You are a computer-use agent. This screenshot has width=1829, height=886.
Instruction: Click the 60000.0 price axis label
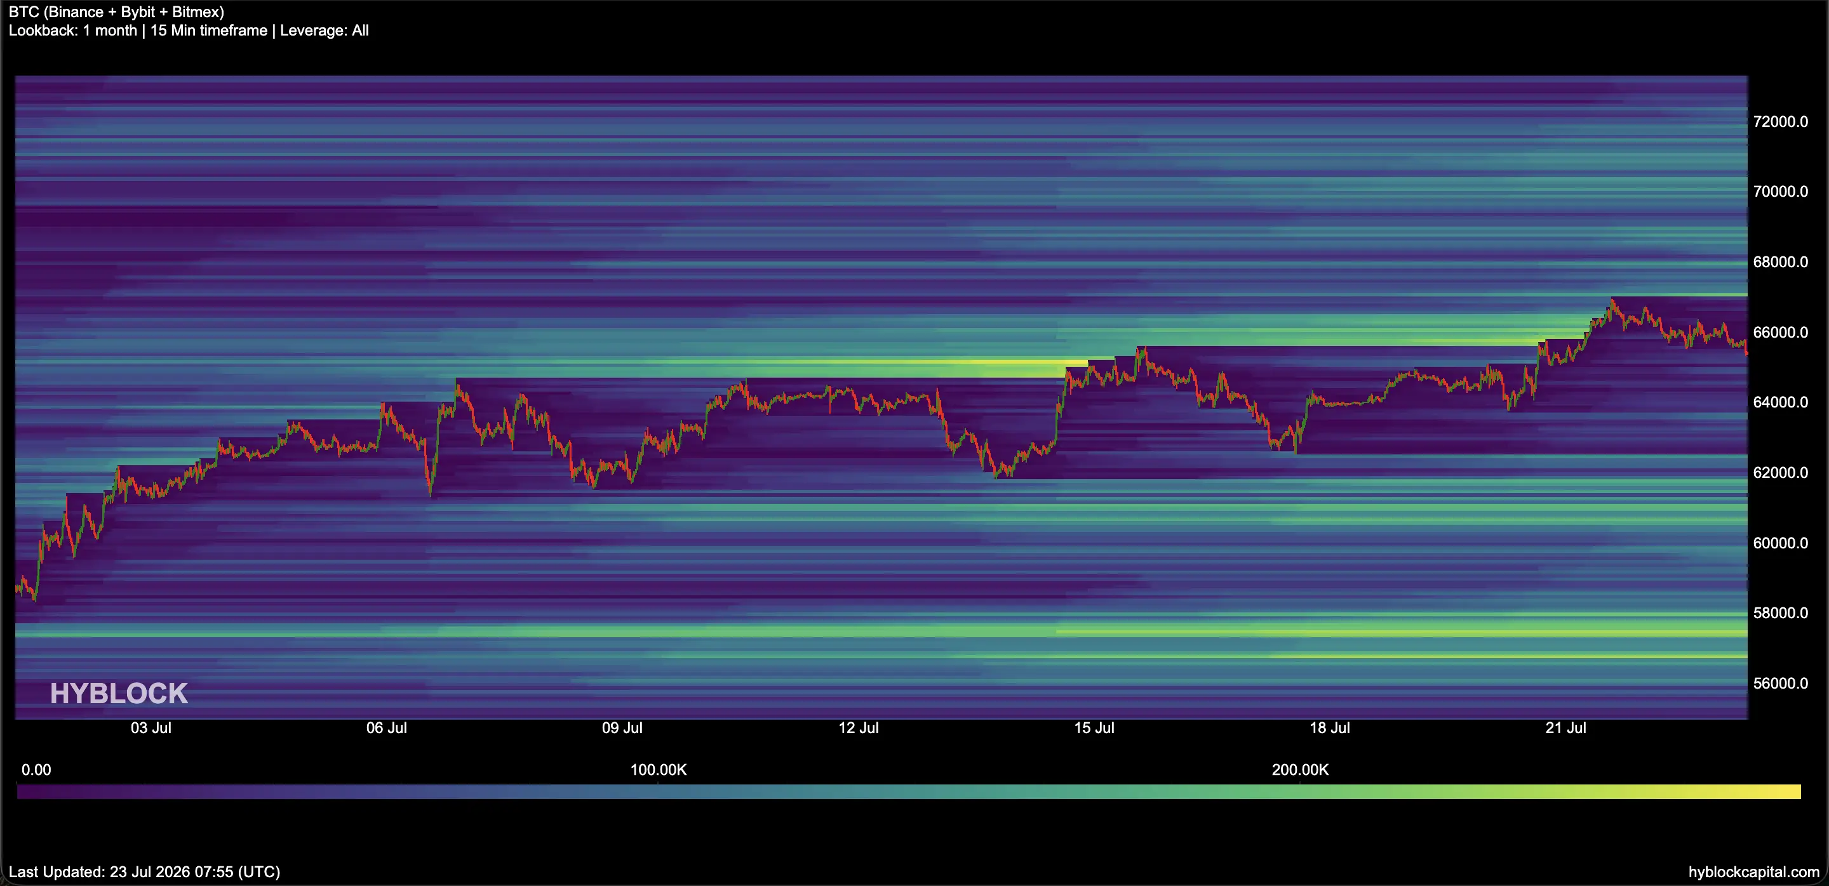pyautogui.click(x=1780, y=543)
